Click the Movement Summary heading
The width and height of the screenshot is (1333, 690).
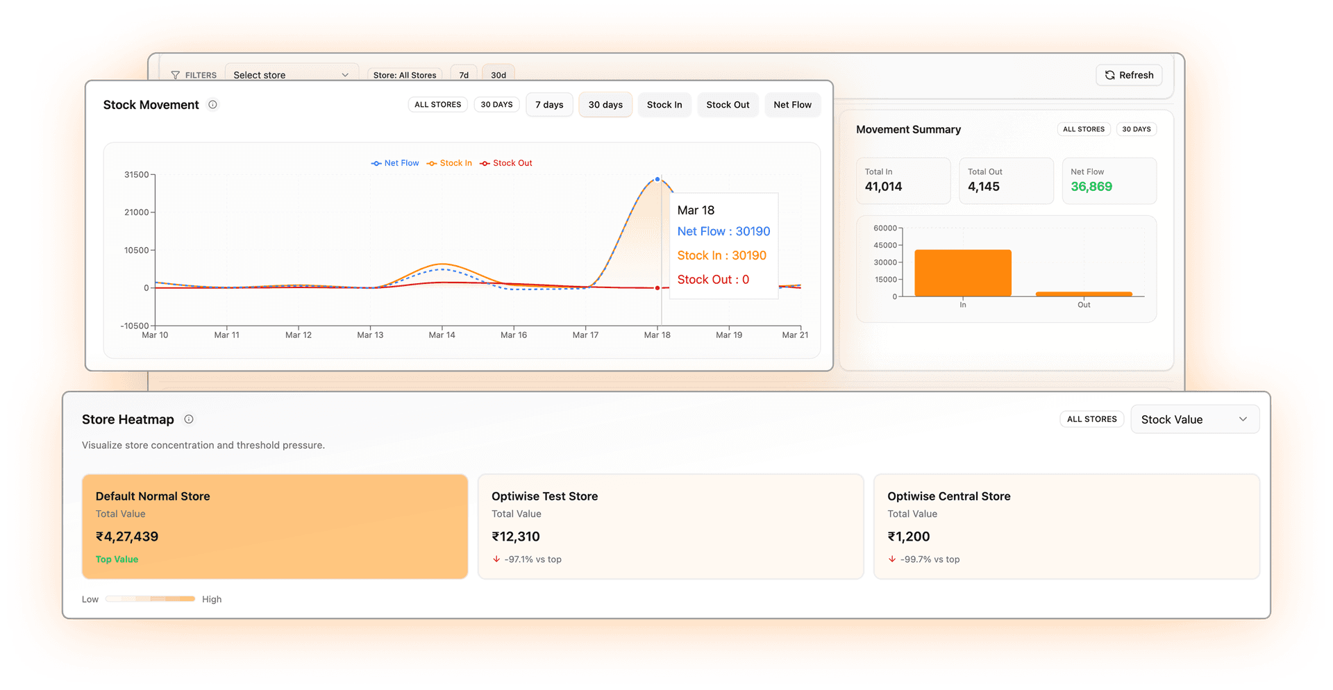(908, 130)
